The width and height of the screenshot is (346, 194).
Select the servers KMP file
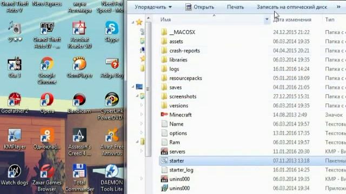(173, 151)
